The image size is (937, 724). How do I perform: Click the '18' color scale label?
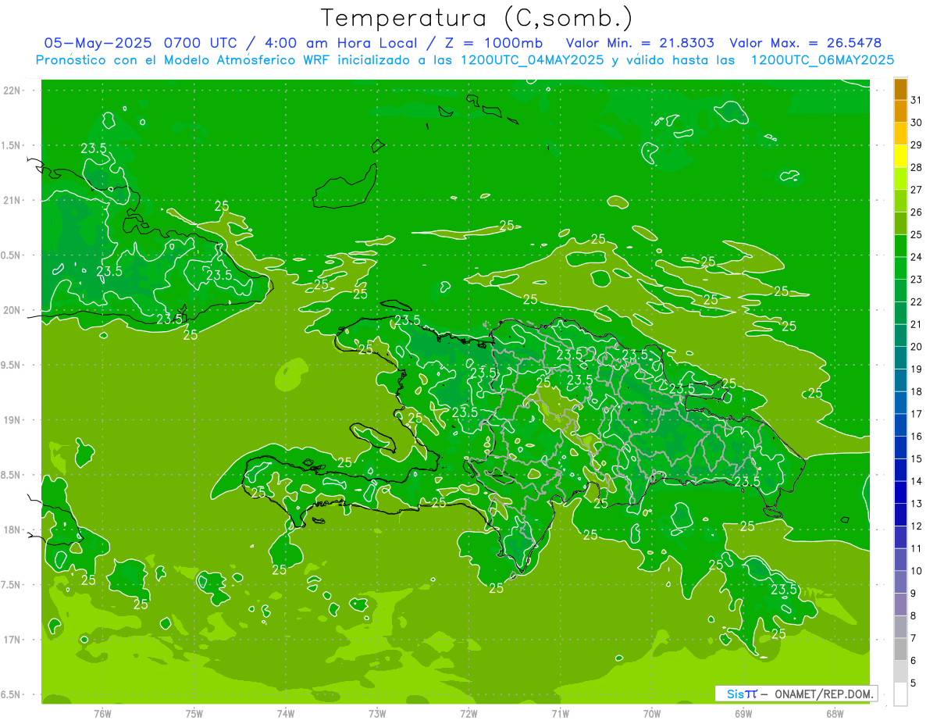(x=916, y=392)
